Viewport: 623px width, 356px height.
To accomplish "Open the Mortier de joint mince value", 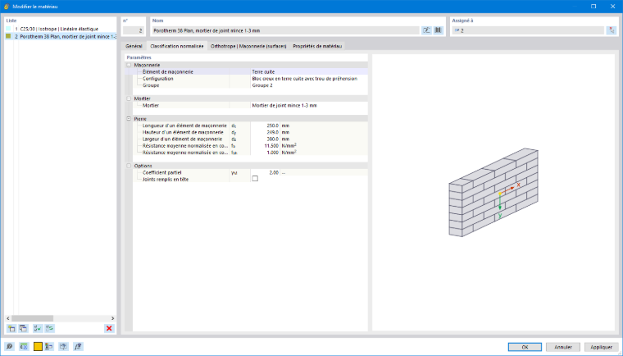I will [309, 106].
